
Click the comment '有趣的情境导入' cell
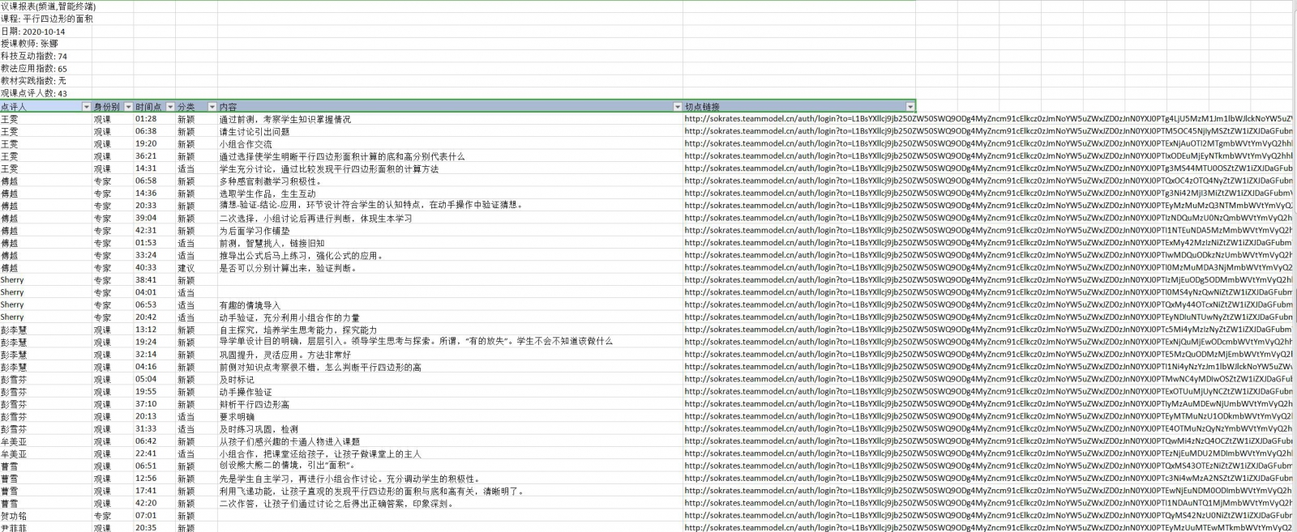click(x=250, y=305)
